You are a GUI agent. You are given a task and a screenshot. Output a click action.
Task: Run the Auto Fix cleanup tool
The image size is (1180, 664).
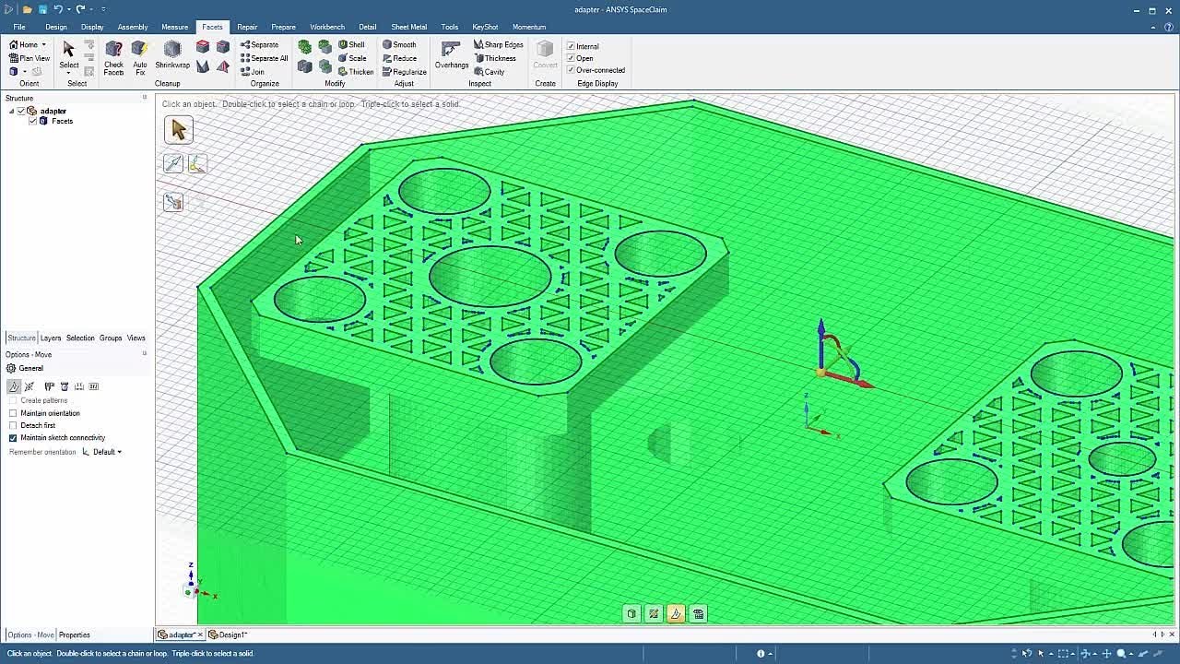click(139, 57)
